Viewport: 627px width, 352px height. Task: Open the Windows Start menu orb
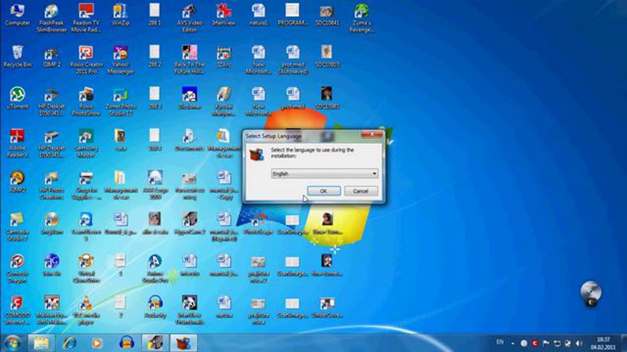click(x=12, y=343)
